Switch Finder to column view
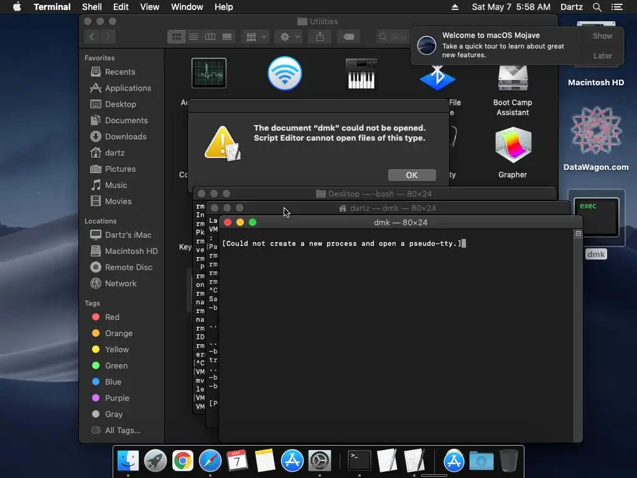 click(210, 37)
